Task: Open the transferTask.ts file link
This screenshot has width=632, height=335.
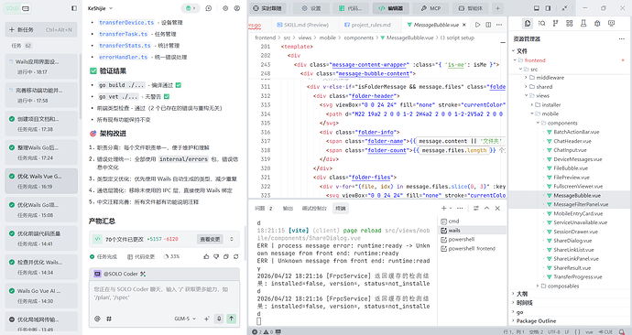Action: pos(124,34)
